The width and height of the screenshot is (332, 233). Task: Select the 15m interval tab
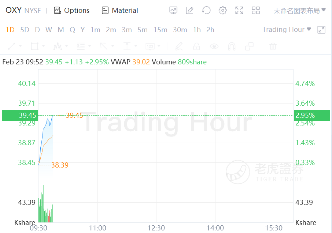click(x=160, y=30)
